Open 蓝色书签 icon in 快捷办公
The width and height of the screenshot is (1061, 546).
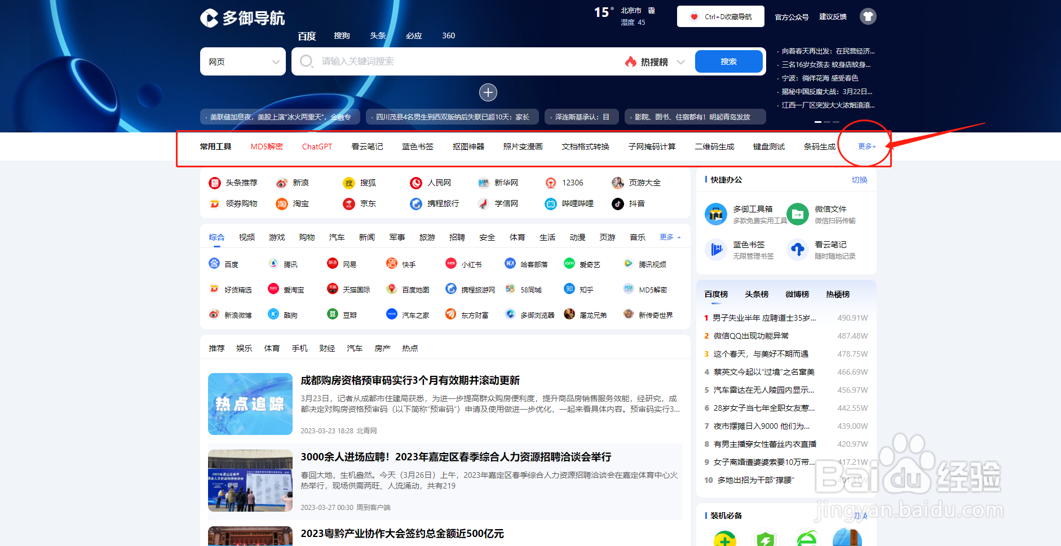click(716, 250)
